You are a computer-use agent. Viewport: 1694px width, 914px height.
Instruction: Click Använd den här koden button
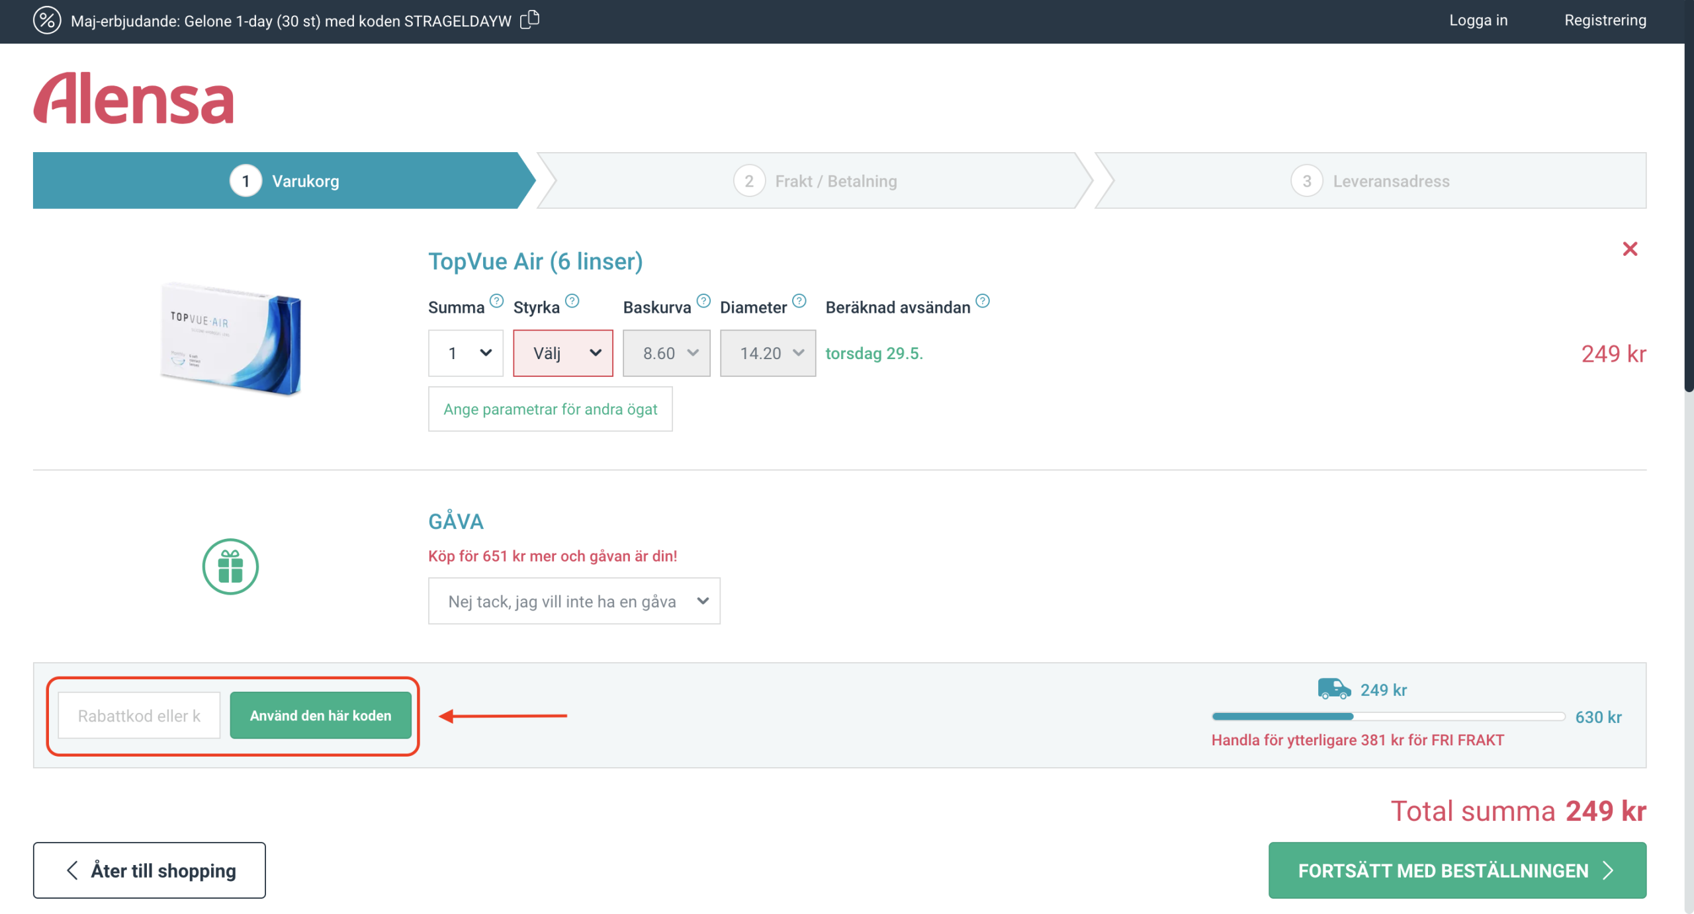click(321, 716)
